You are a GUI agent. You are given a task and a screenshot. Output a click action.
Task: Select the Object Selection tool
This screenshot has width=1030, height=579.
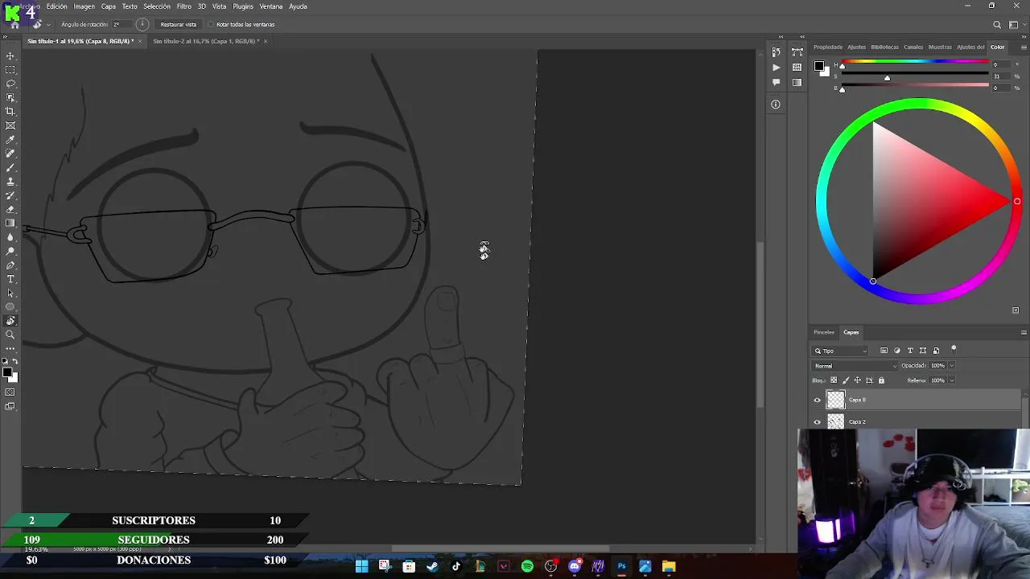coord(10,98)
